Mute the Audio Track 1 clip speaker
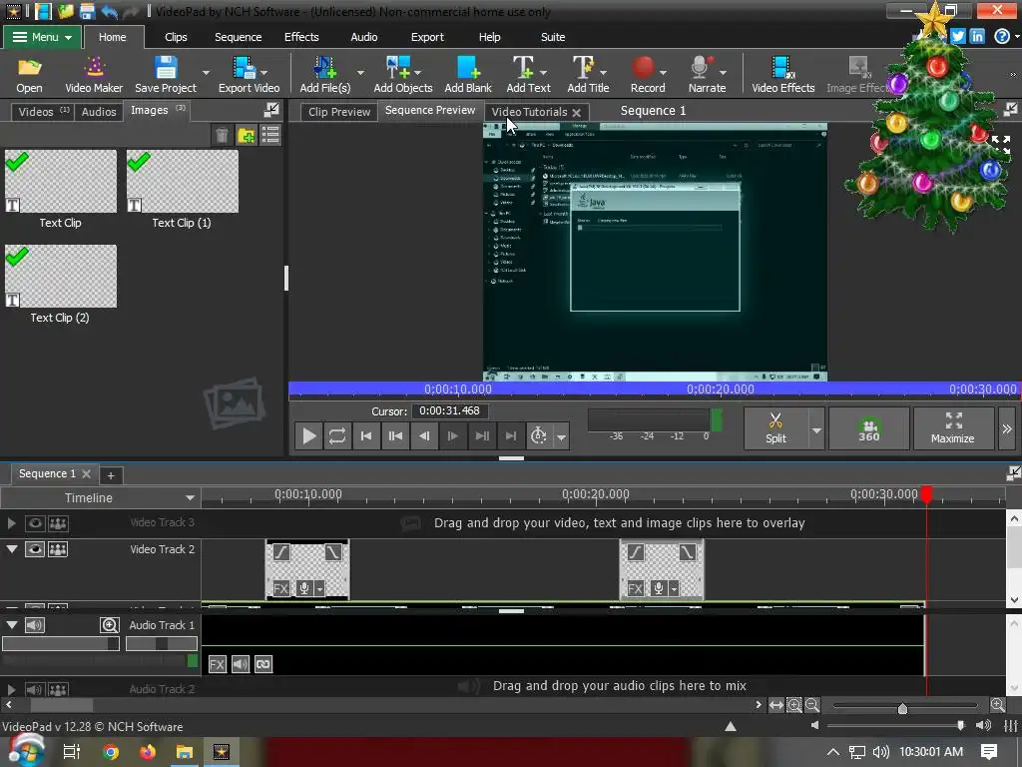Image resolution: width=1022 pixels, height=767 pixels. [241, 664]
